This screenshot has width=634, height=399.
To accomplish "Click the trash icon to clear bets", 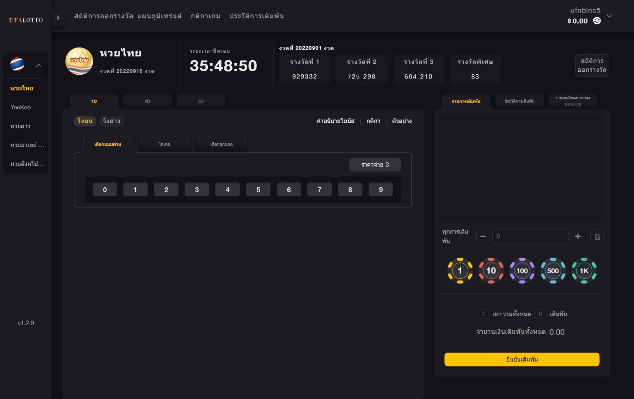I will 597,236.
